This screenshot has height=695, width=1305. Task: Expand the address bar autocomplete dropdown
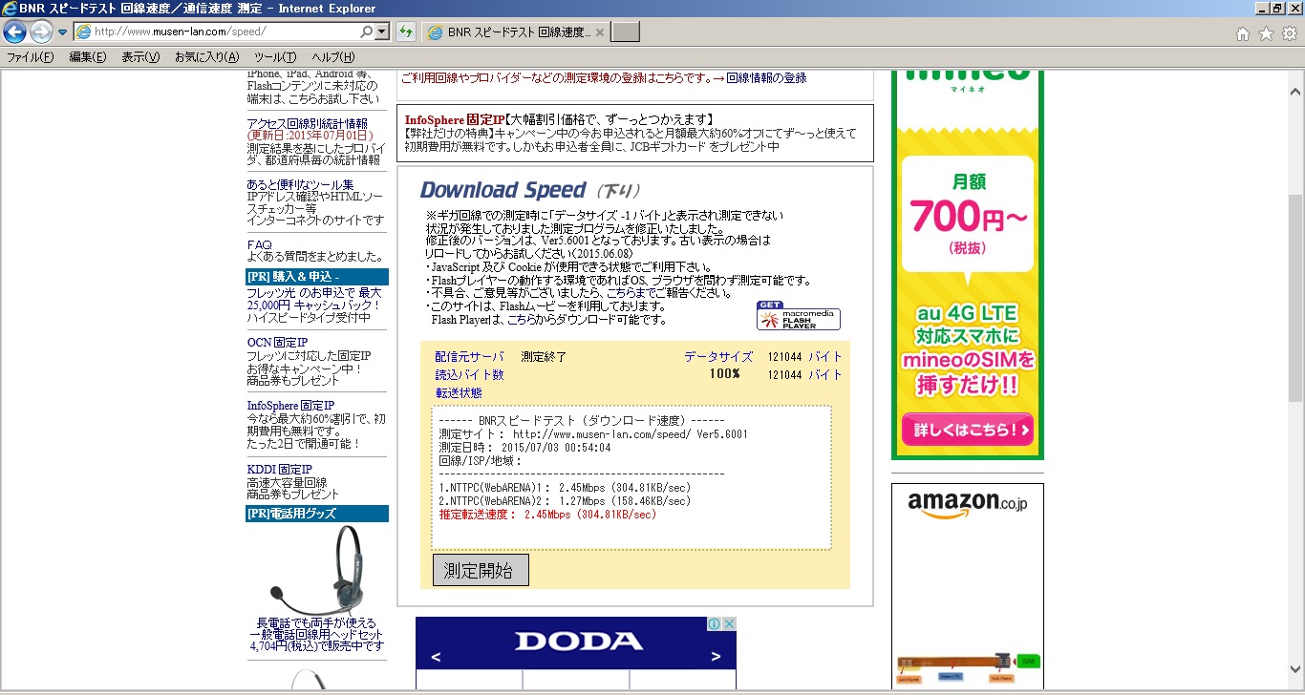point(382,32)
